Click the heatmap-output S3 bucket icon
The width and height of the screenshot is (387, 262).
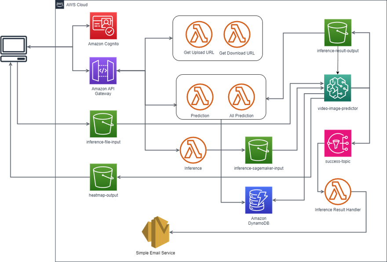click(x=103, y=177)
